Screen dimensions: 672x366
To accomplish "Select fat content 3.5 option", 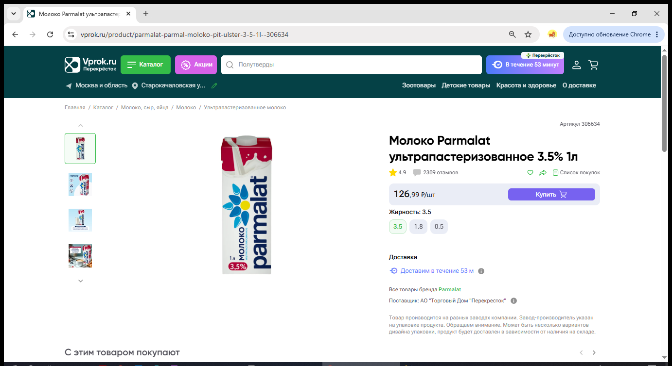I will click(x=398, y=227).
